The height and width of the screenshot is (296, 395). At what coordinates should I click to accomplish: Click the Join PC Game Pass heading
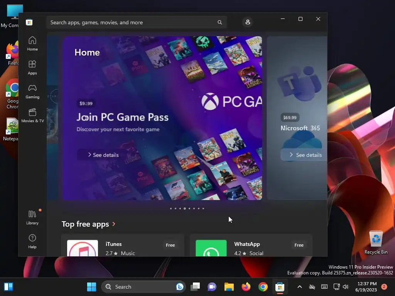(122, 117)
